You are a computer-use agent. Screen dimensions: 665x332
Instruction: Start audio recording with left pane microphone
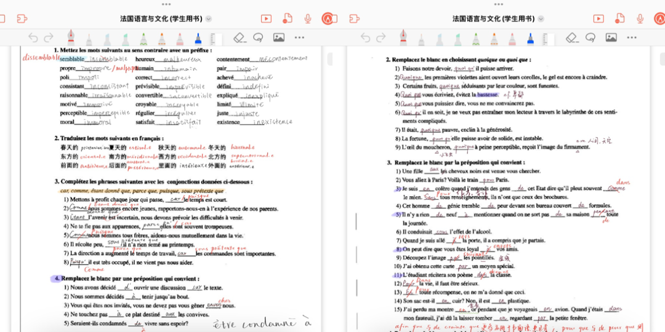coord(308,19)
